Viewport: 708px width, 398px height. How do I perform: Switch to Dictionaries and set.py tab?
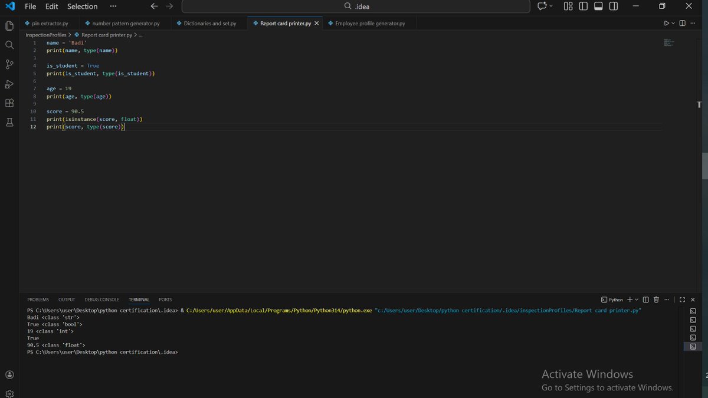tap(209, 23)
